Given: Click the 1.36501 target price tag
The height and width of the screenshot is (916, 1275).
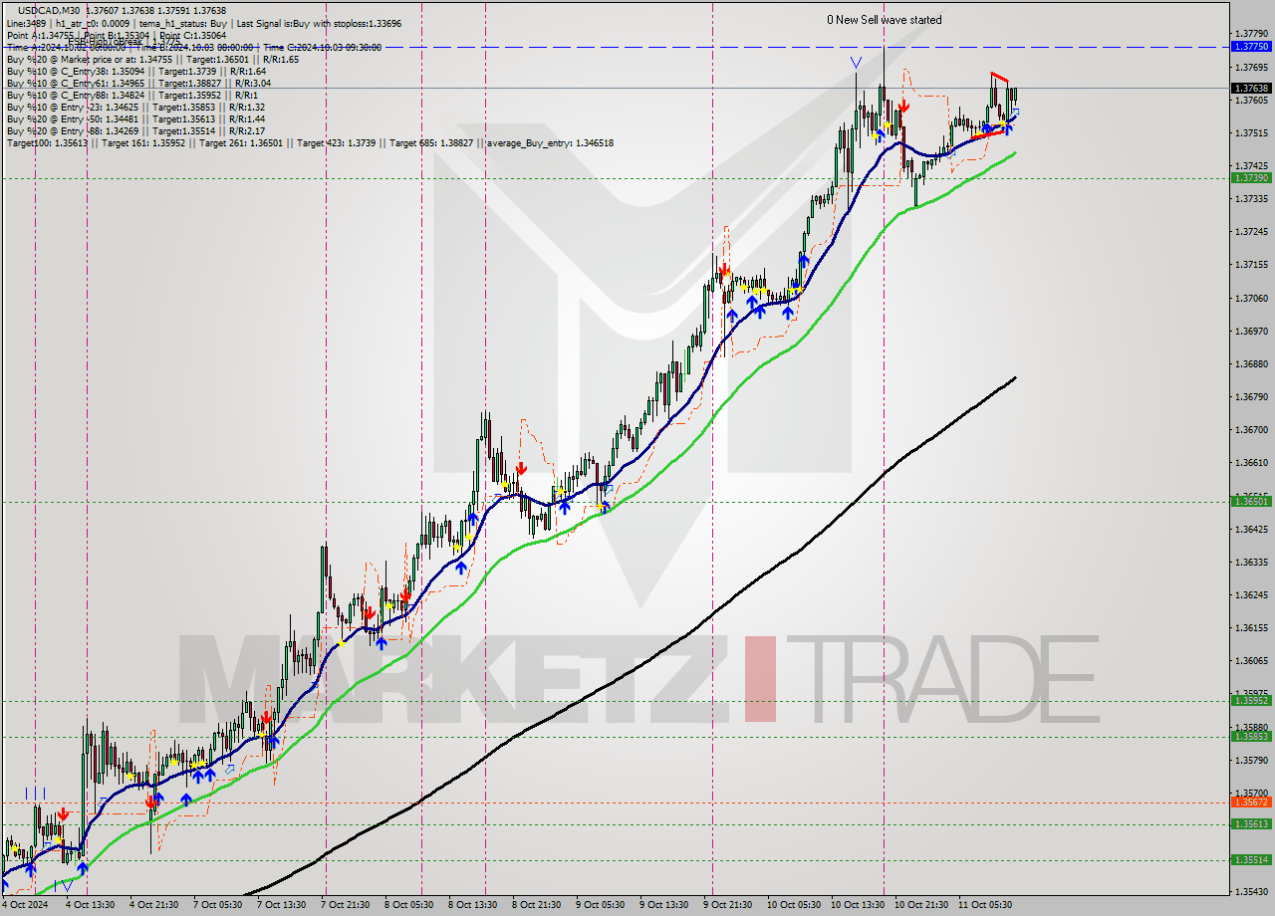Looking at the screenshot, I should (x=1251, y=501).
